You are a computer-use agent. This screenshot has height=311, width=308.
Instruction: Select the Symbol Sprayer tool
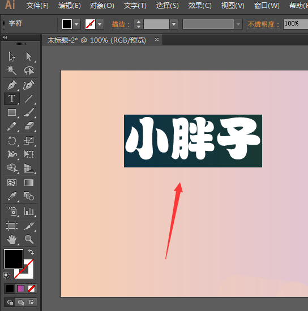[12, 211]
